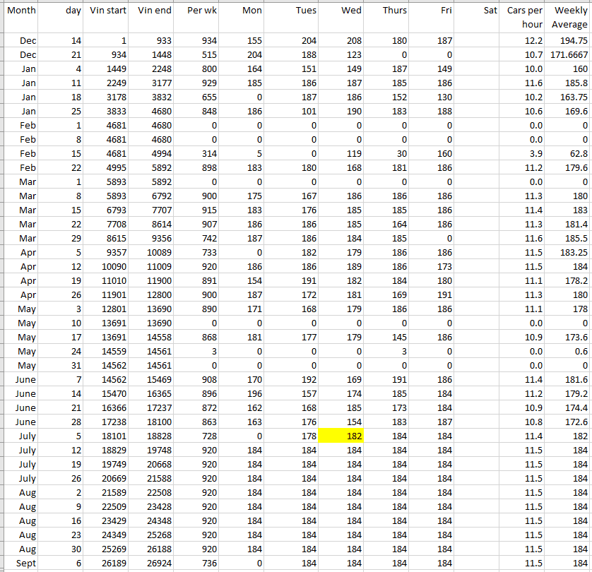
Task: Click the empty 'Sat' column header cell
Action: (x=477, y=11)
